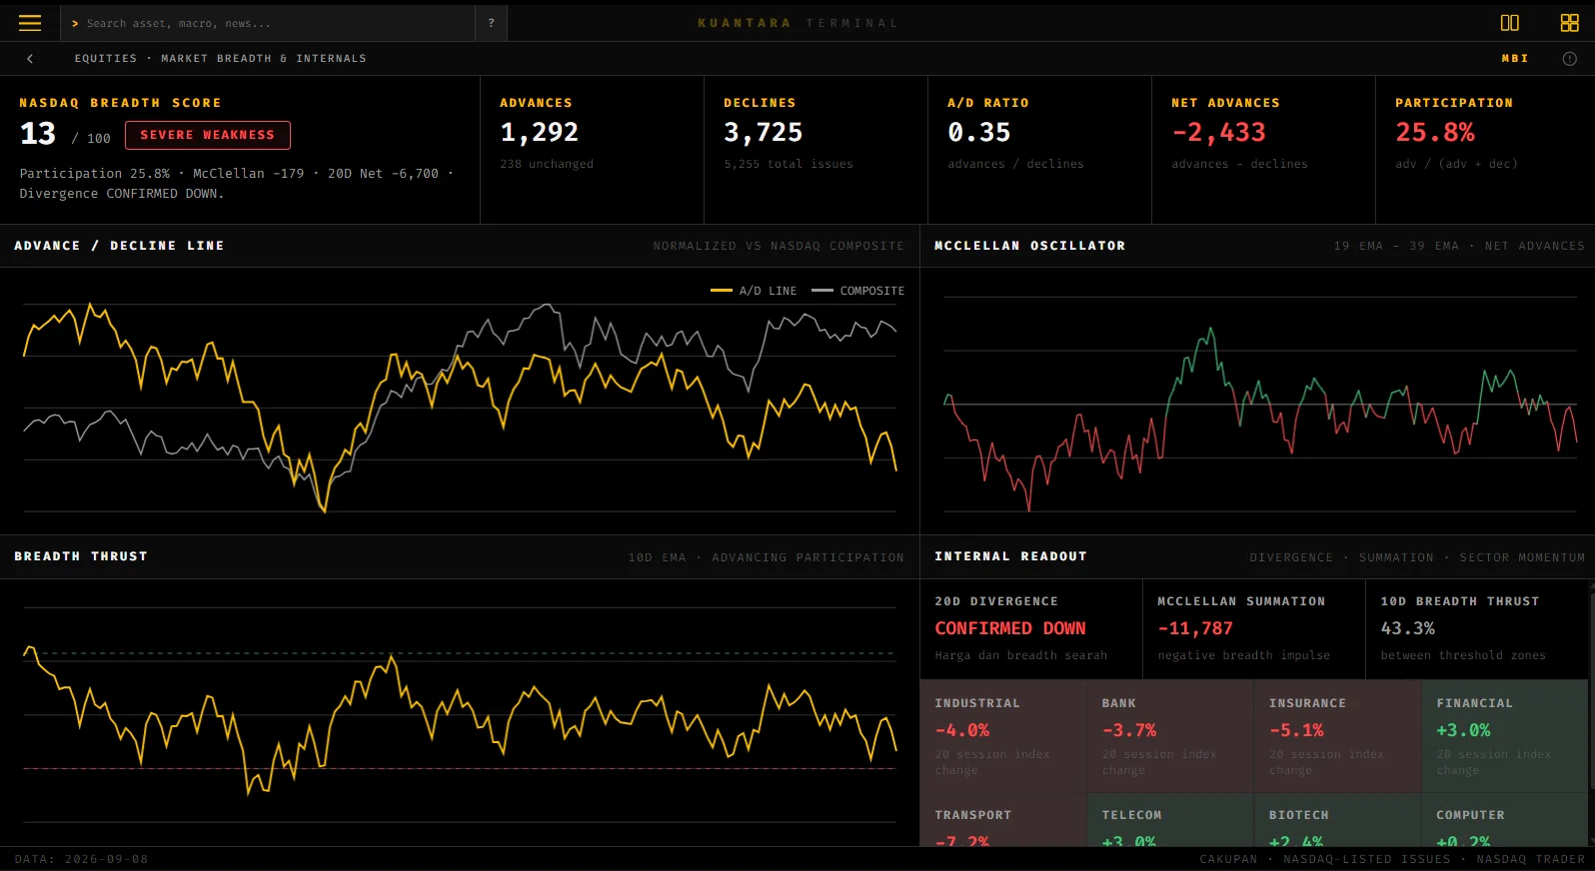Click the BREADTH THRUST panel title
Image resolution: width=1595 pixels, height=871 pixels.
[x=81, y=556]
